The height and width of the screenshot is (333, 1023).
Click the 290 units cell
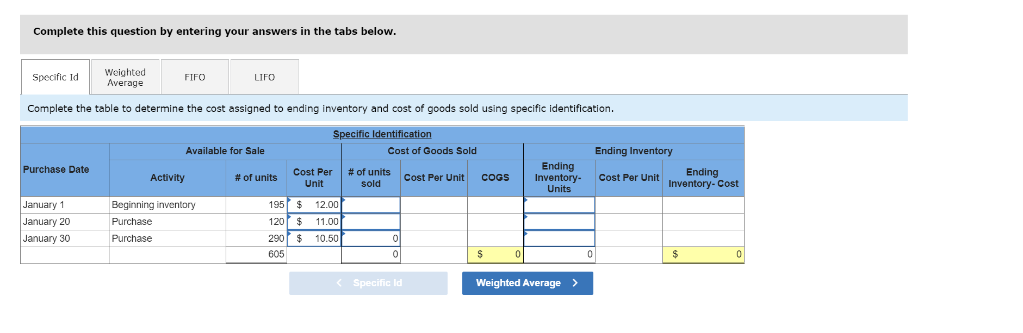[x=256, y=238]
